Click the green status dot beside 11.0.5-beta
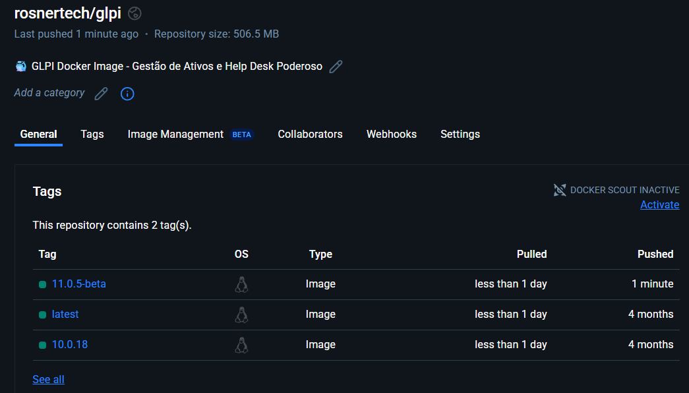 43,284
